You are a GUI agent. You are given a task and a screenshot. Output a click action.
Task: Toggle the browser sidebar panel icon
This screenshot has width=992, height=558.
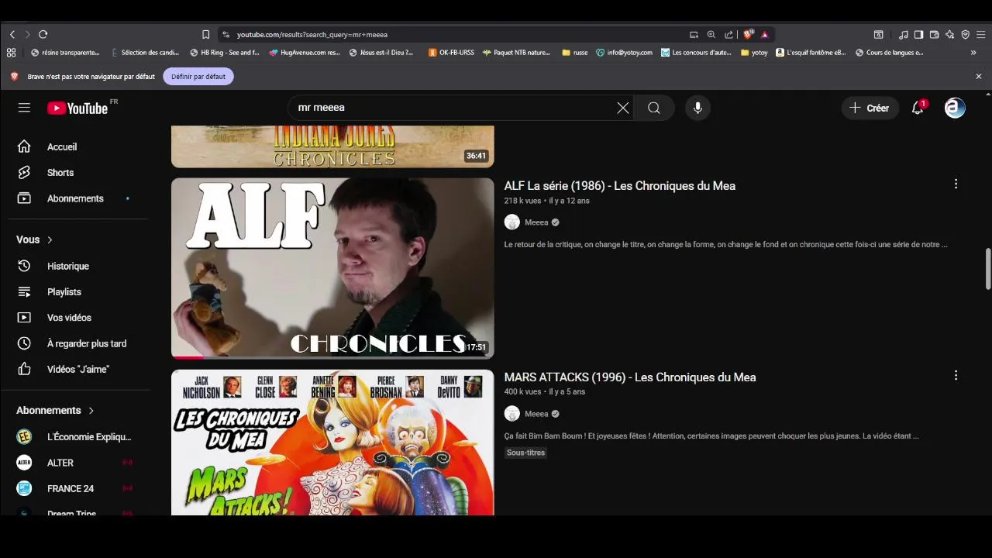[x=918, y=34]
